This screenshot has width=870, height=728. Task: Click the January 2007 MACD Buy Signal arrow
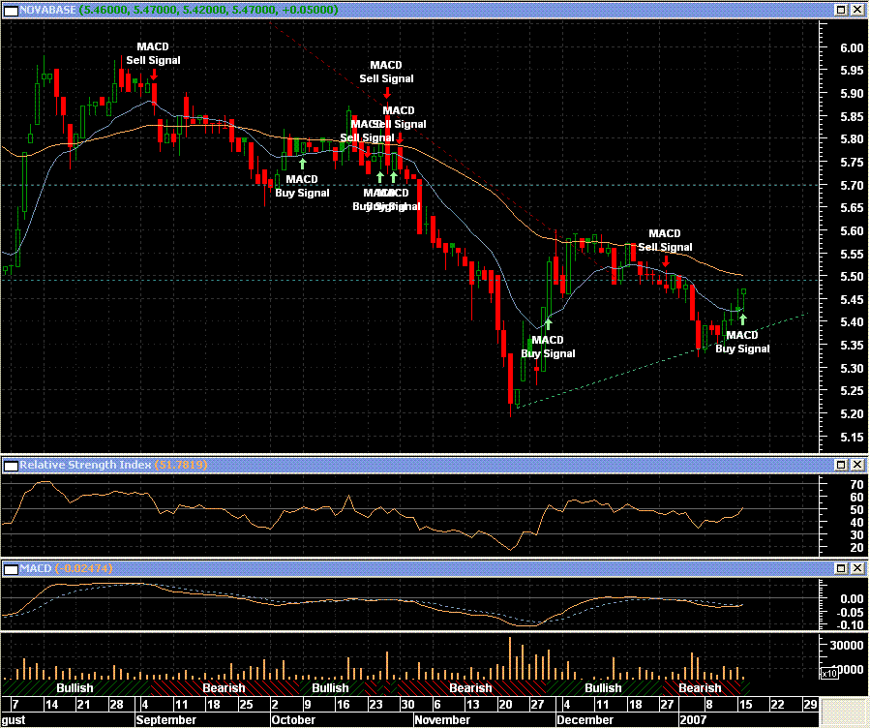pos(742,318)
